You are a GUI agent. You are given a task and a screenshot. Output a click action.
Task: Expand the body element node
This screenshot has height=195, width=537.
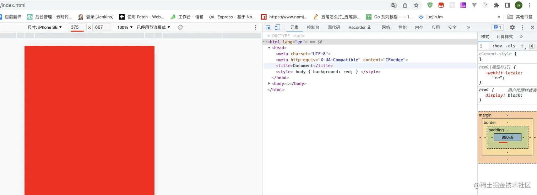pos(269,84)
